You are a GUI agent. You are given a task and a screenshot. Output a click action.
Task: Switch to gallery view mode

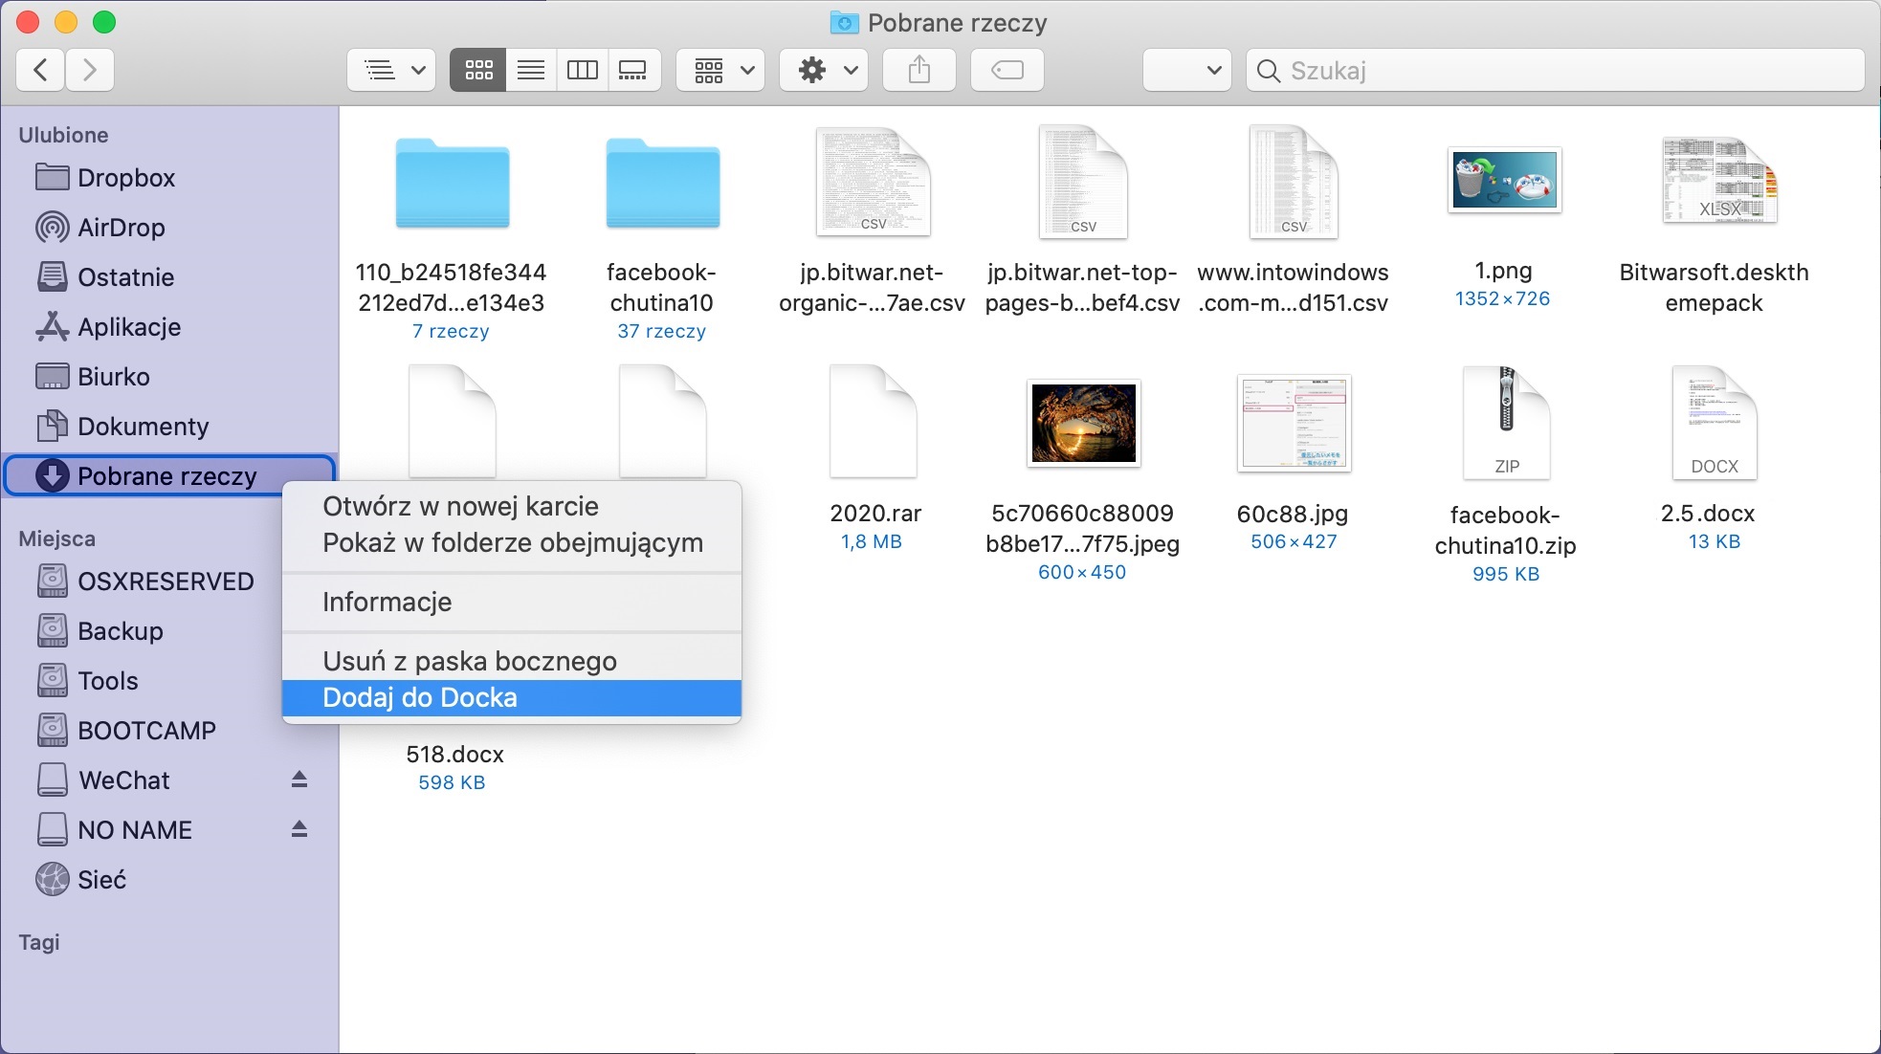(x=633, y=70)
